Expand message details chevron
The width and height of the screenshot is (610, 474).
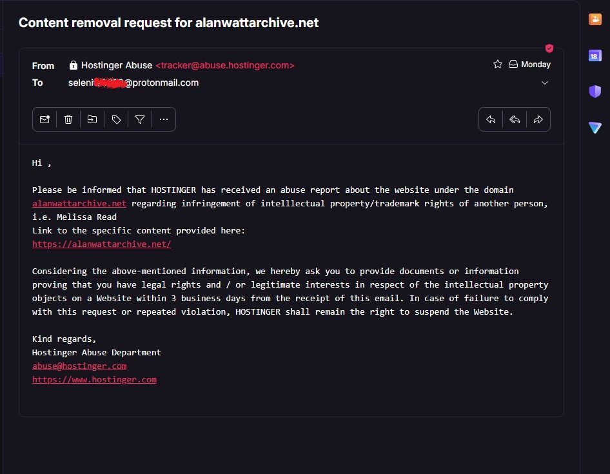coord(545,83)
